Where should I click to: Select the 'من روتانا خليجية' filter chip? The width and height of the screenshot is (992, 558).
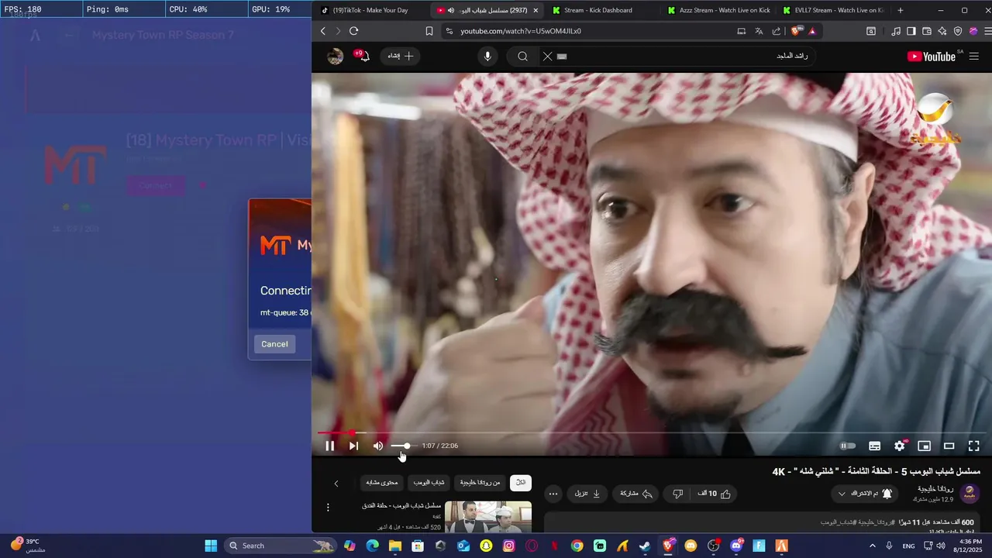[480, 483]
